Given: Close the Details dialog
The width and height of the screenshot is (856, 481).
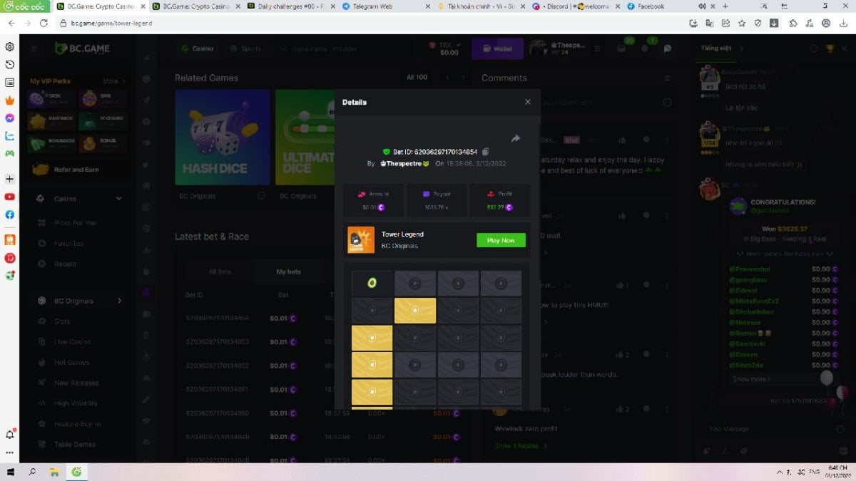Looking at the screenshot, I should pyautogui.click(x=527, y=102).
